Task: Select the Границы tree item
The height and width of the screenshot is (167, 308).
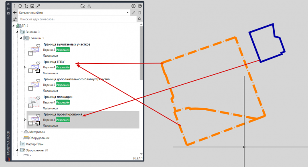Action: (x=35, y=38)
